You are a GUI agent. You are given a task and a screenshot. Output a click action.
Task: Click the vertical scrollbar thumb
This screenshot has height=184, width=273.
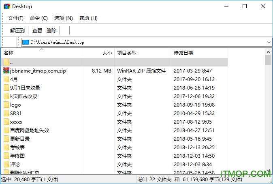268,60
